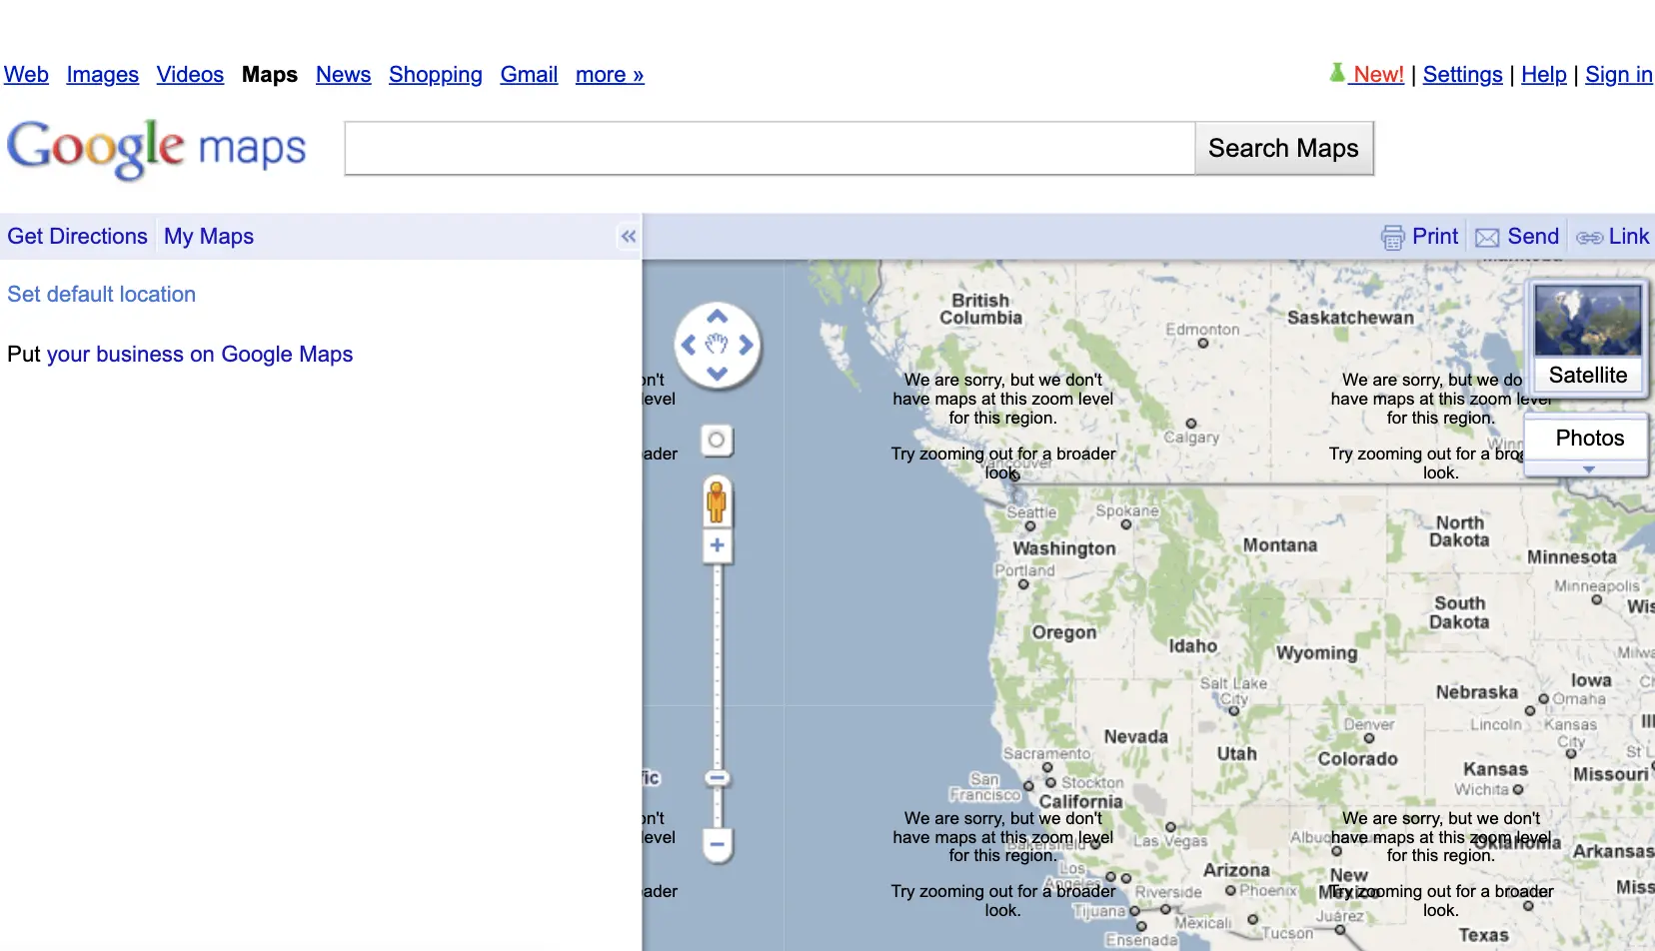The image size is (1655, 951).
Task: Zoom in with the plus button
Action: click(x=717, y=545)
